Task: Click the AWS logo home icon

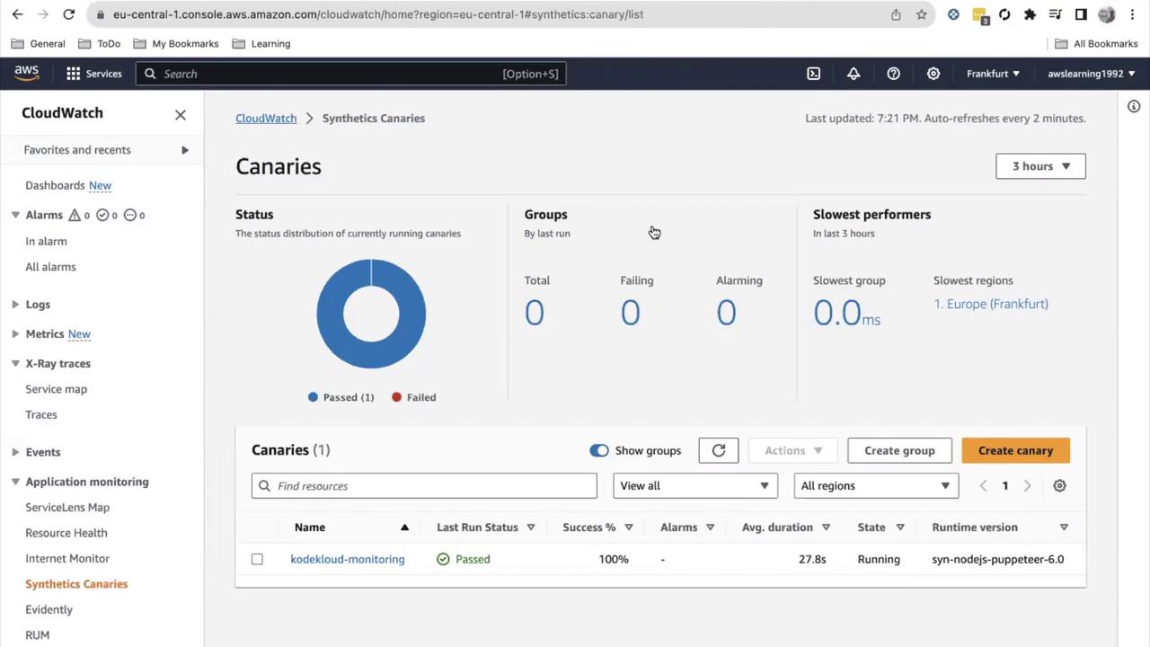Action: point(27,74)
